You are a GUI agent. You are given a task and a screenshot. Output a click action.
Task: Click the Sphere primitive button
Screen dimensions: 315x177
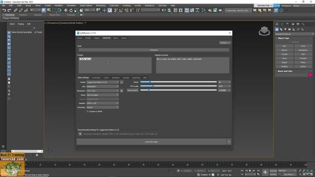coord(284,50)
